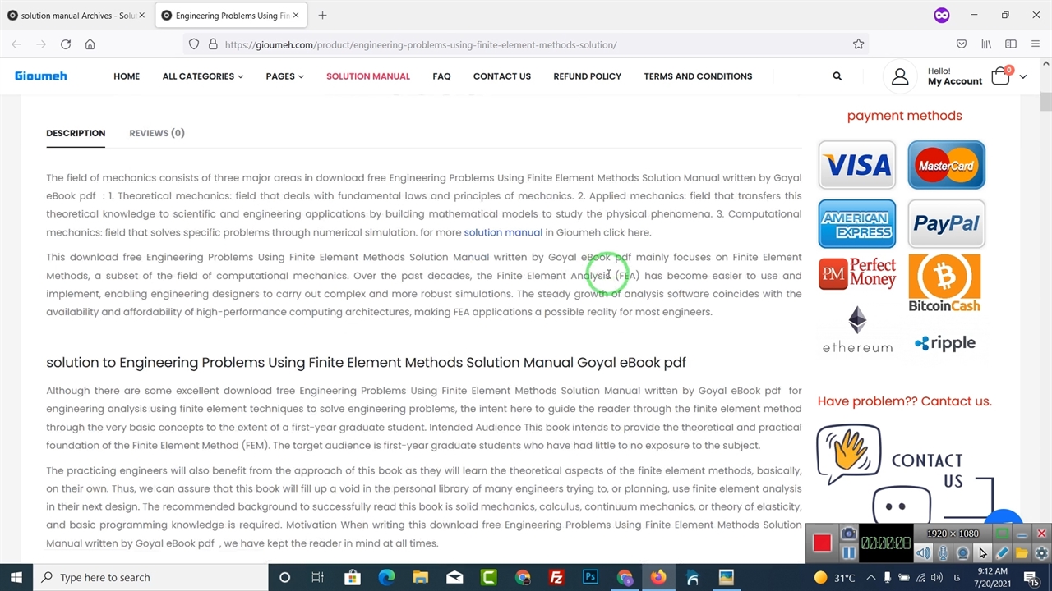Click the search magnifier icon in header
Screen dimensions: 1052x591
(x=837, y=76)
